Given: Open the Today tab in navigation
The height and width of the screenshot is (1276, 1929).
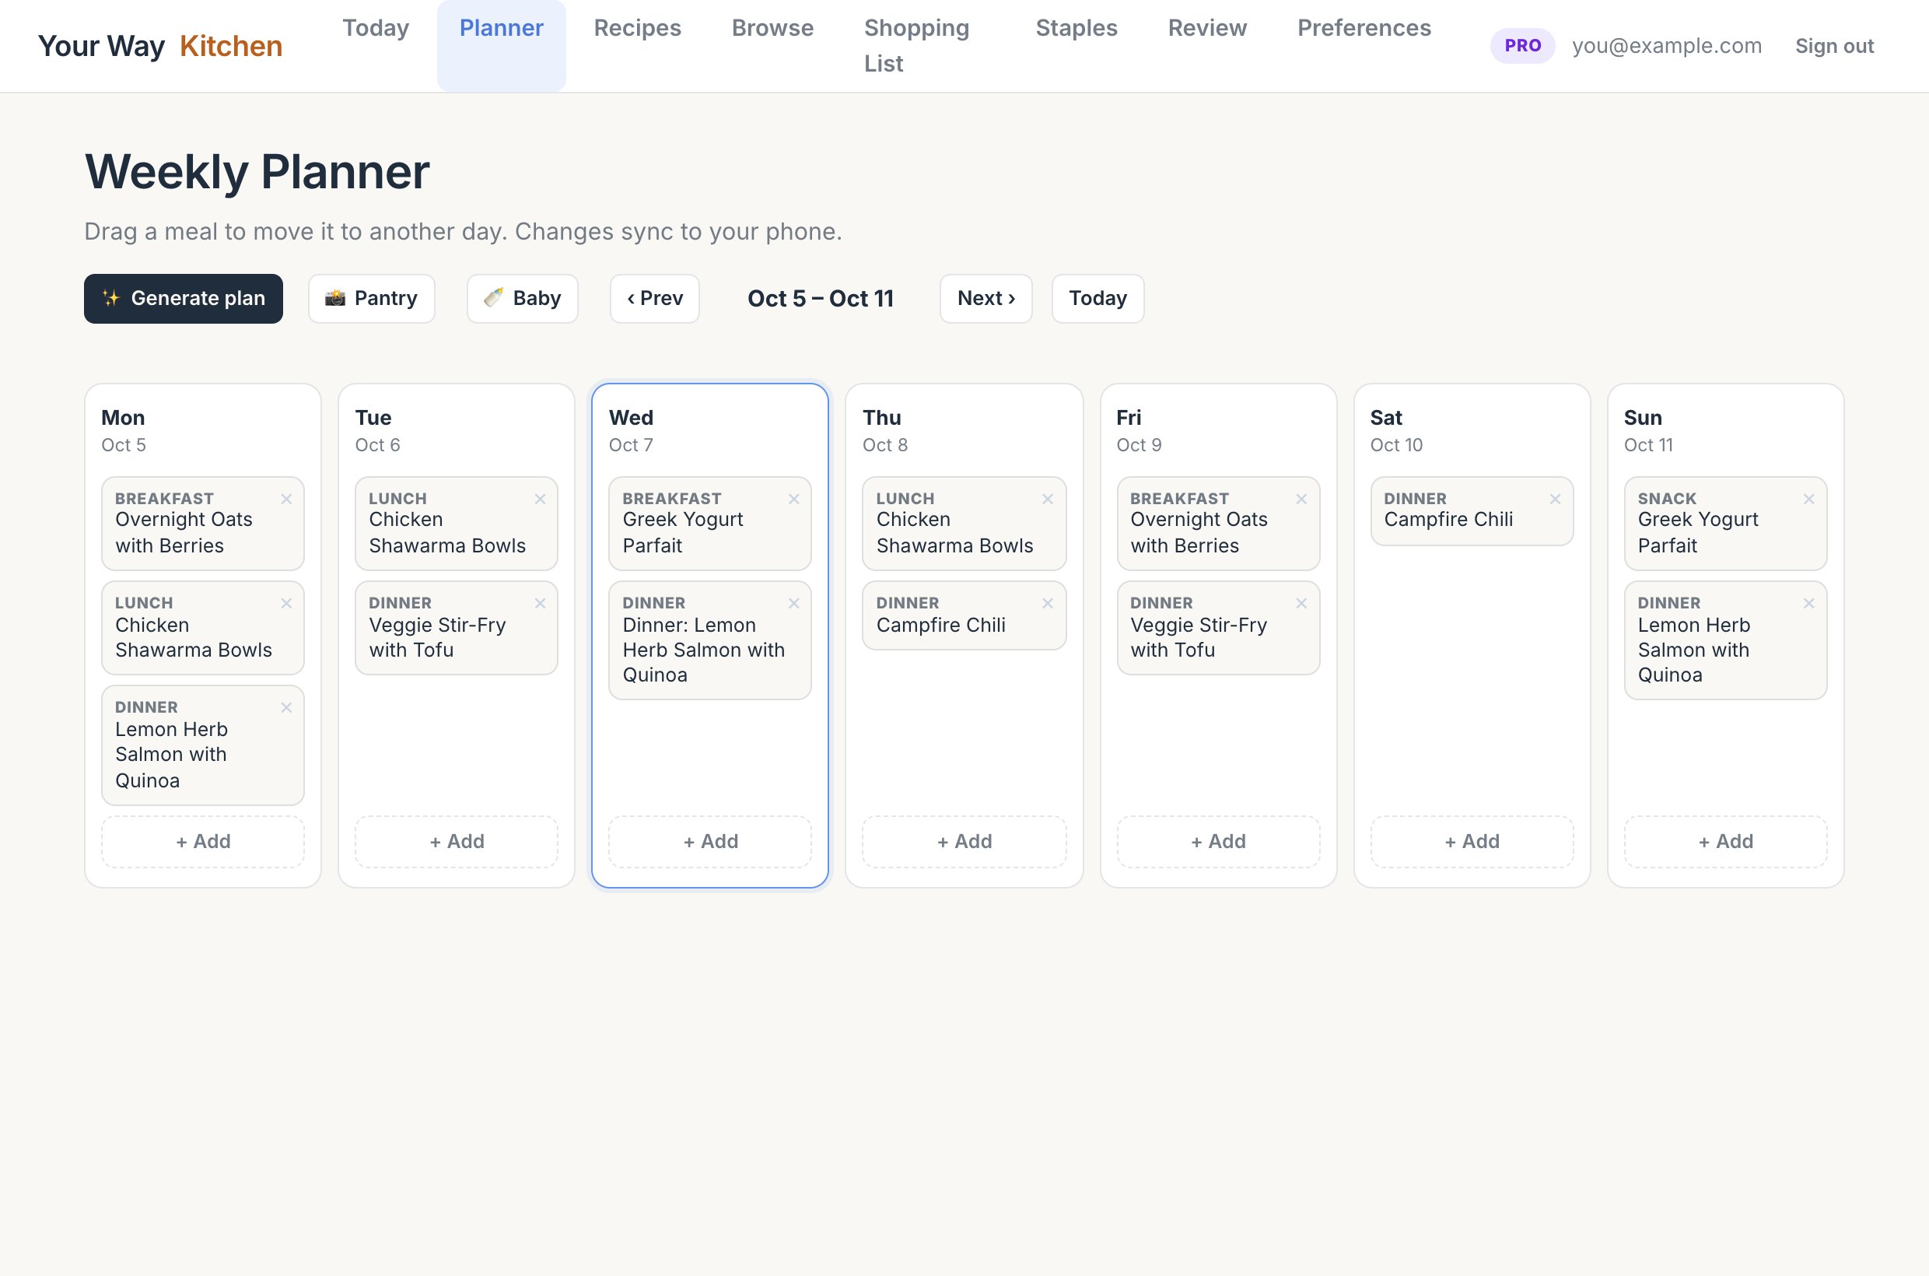Looking at the screenshot, I should [376, 29].
